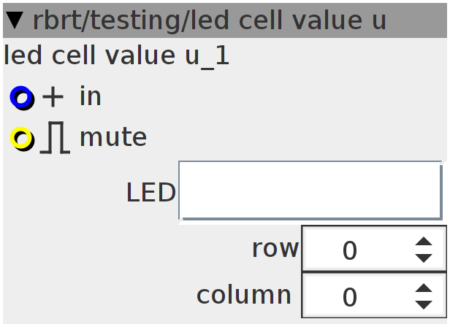The image size is (450, 327).
Task: Select the 'led cell value u_1' object name
Action: pos(117,56)
